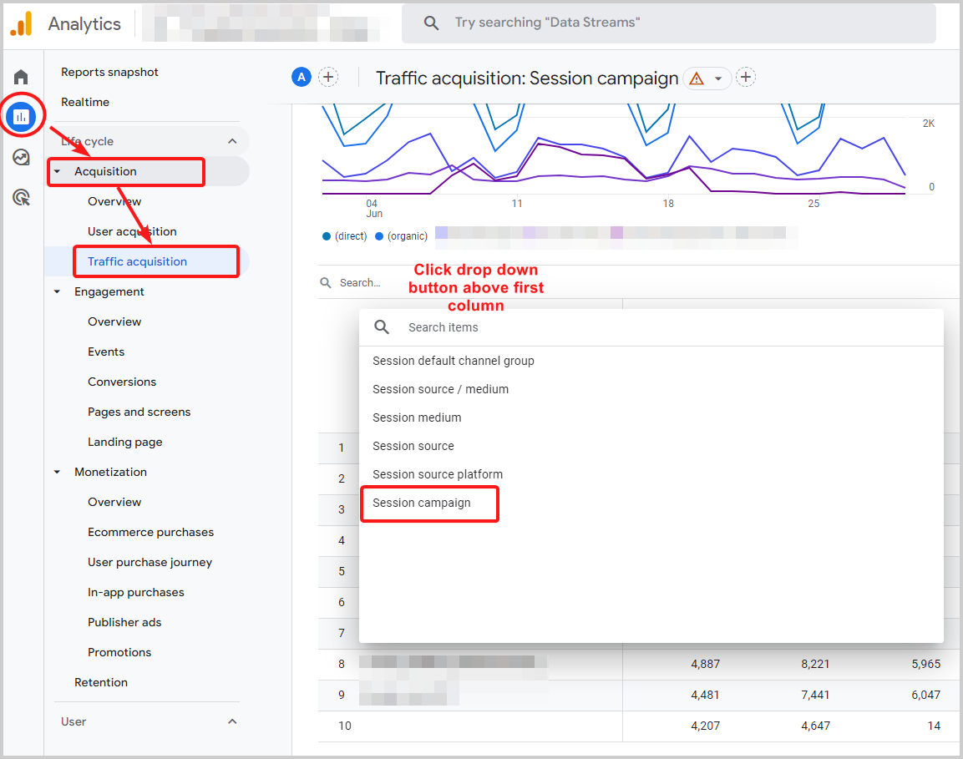Choose Session campaign option
This screenshot has height=759, width=963.
421,503
